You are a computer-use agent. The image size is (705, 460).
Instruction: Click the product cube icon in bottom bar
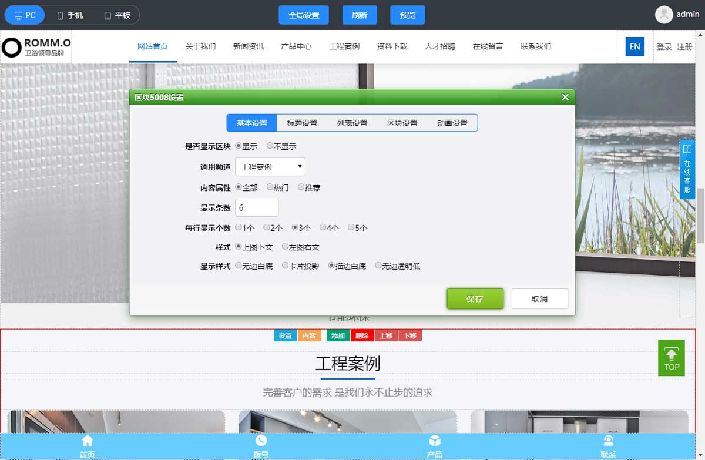click(x=435, y=441)
